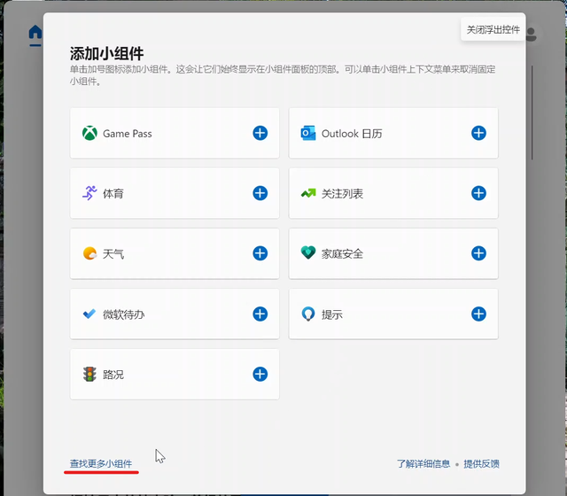Click the widgets panel vertical scrollbar
This screenshot has height=496, width=567.
tap(532, 112)
